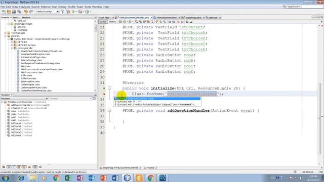The image size is (324, 182).
Task: Select the History view button
Action: 112,22
